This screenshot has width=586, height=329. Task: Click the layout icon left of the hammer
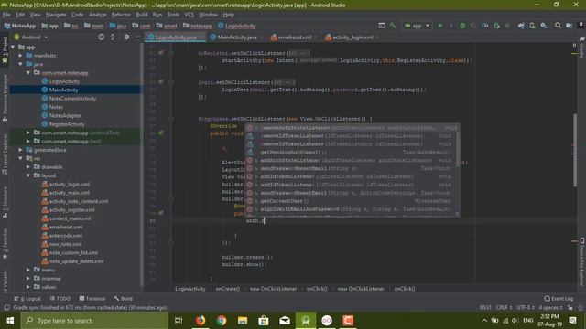coord(382,26)
